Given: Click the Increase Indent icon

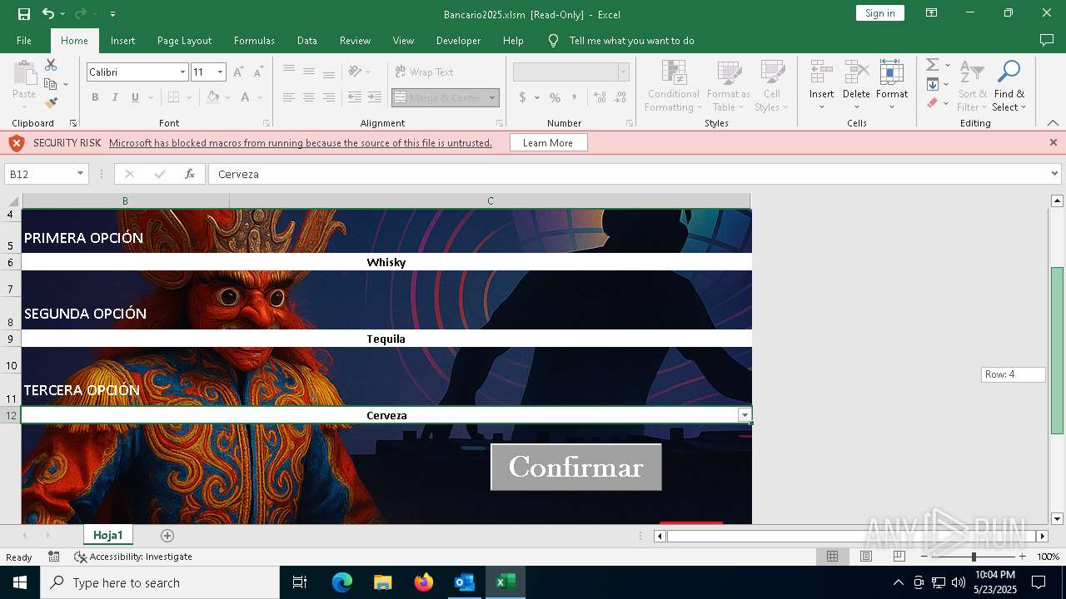Looking at the screenshot, I should (x=375, y=97).
